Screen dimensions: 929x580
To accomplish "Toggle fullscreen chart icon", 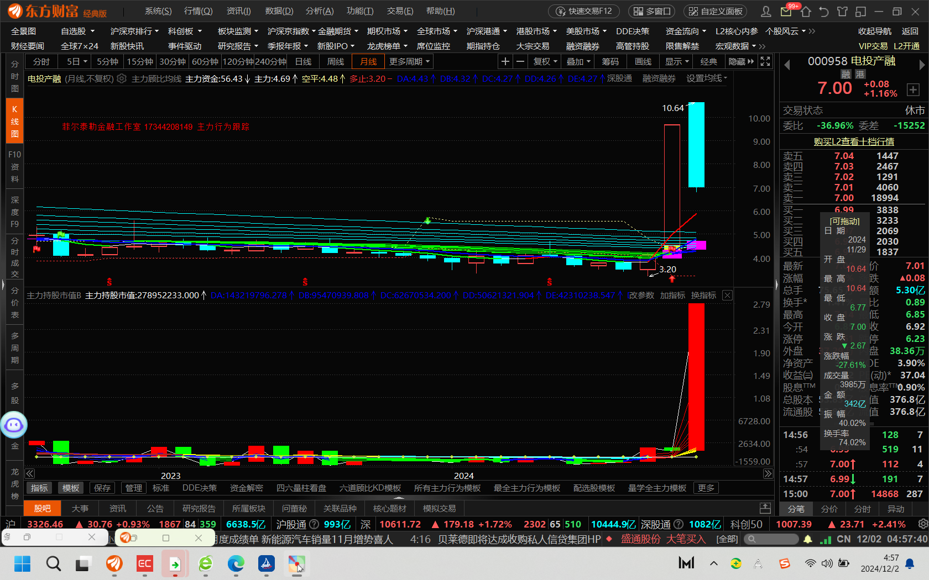I will click(x=765, y=61).
